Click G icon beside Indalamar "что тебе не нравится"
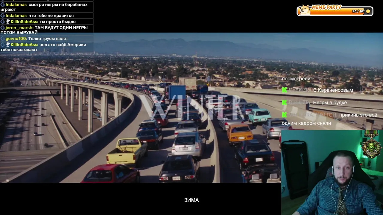 [2, 16]
